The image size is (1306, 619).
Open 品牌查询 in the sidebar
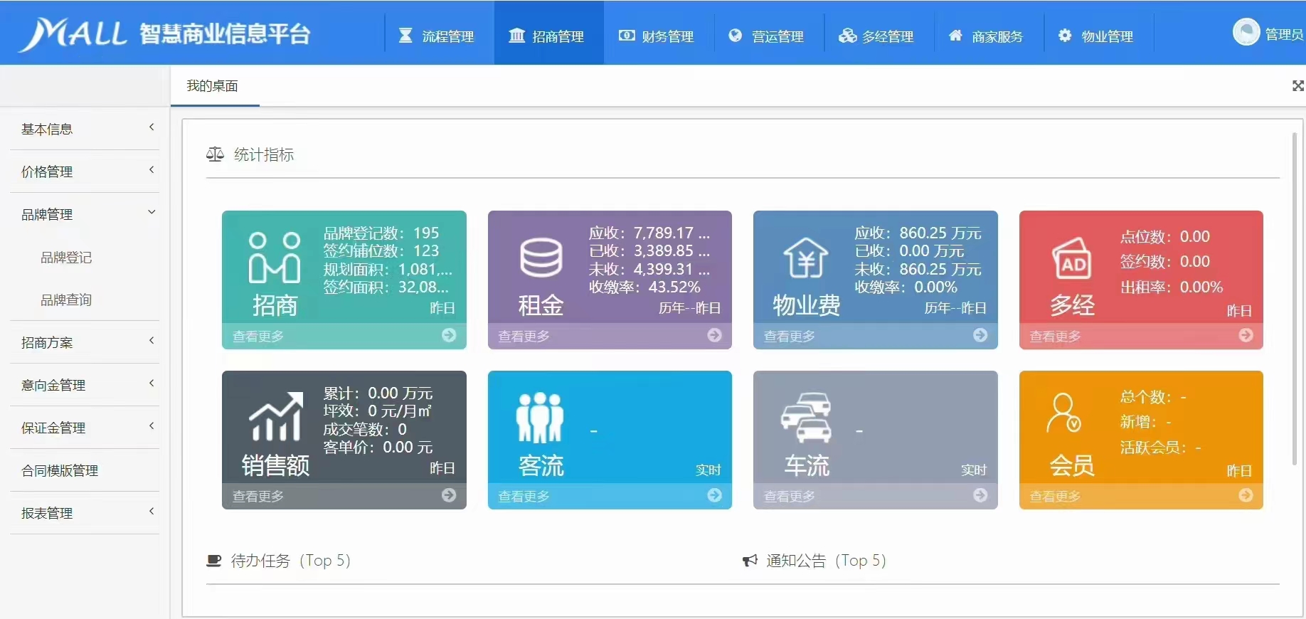click(x=66, y=300)
